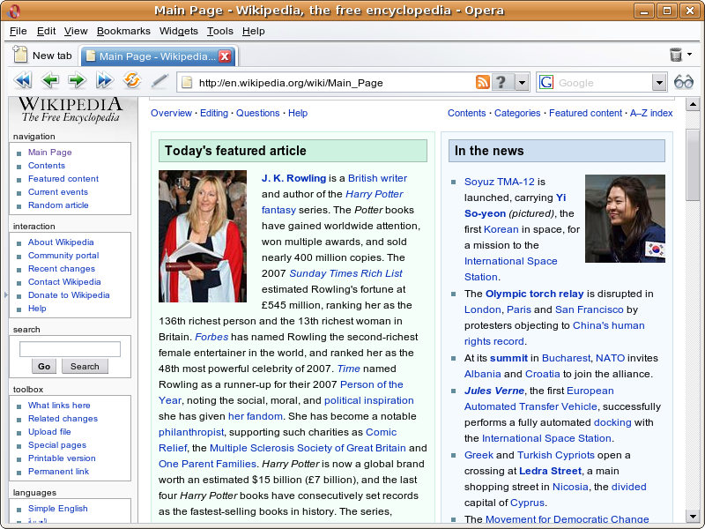Open the Overview link
Screen dimensions: 705x529
click(171, 114)
